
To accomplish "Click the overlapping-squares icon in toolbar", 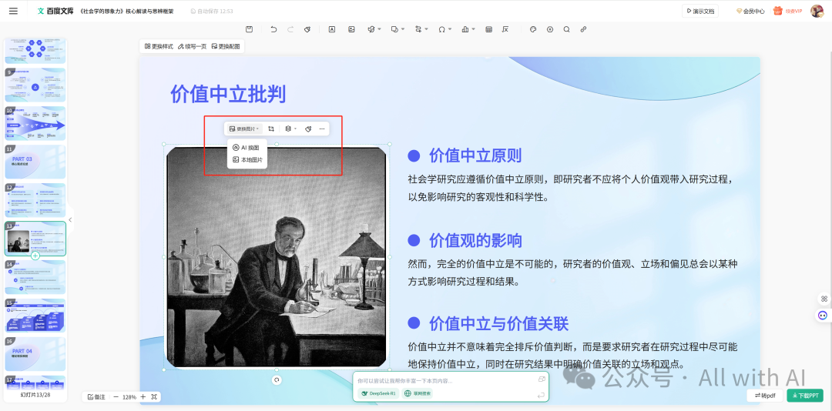I will click(394, 30).
